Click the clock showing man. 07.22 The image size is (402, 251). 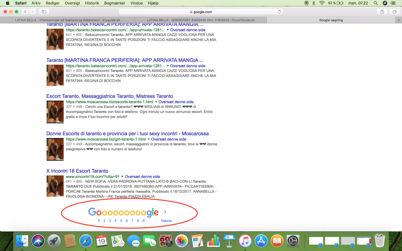pyautogui.click(x=358, y=3)
